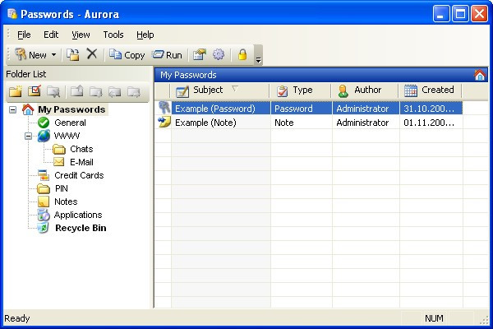
Task: Click the Folder List panel title
Action: tap(25, 74)
